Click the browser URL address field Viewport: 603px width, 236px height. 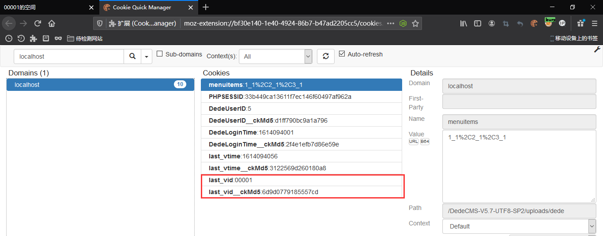(x=283, y=23)
